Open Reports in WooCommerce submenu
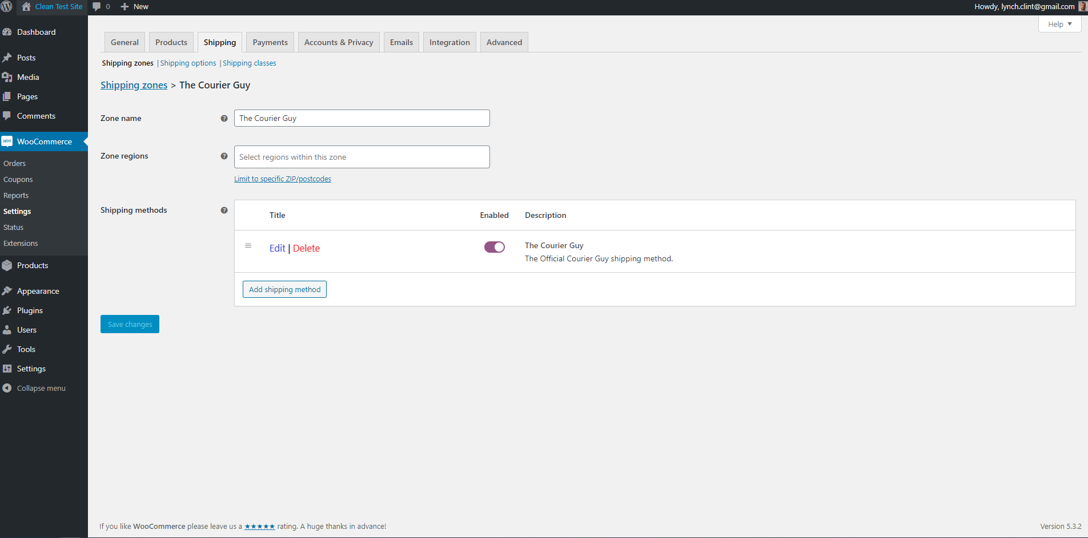The height and width of the screenshot is (538, 1088). (16, 195)
